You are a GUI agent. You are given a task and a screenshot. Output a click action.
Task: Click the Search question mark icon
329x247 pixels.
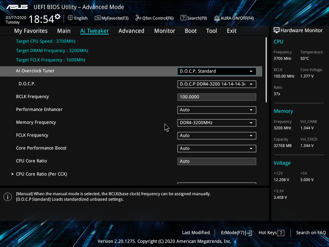point(183,18)
